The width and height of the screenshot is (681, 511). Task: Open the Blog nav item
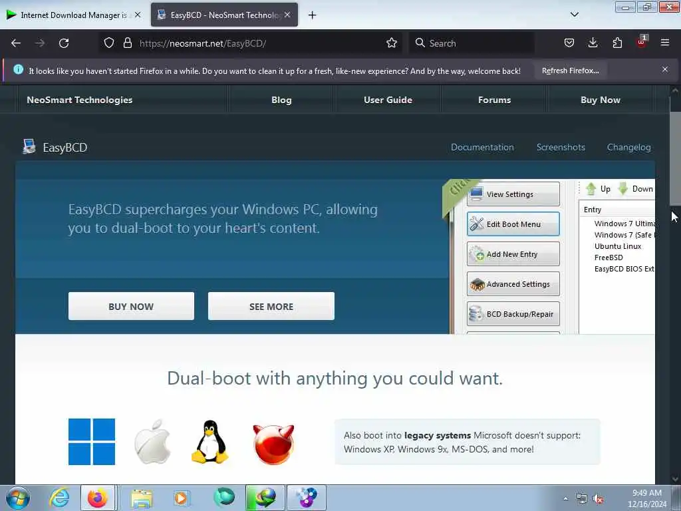click(281, 100)
